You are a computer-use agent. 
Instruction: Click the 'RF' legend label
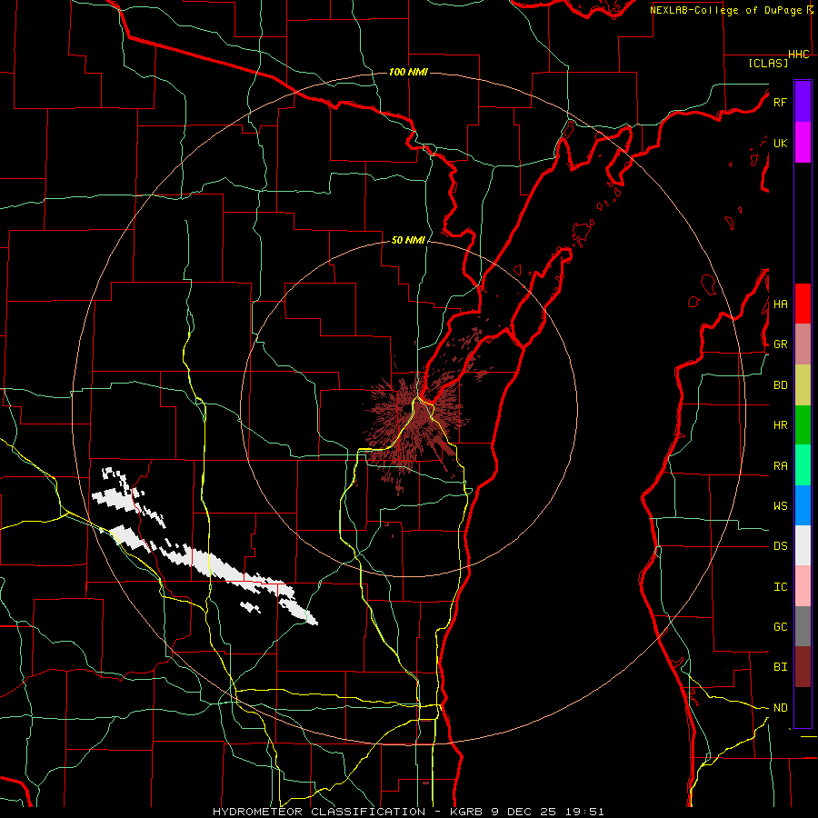click(780, 102)
